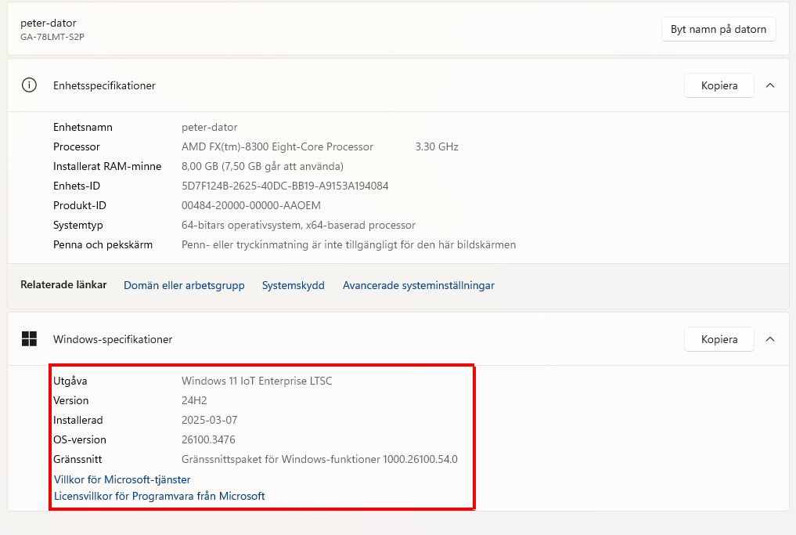Select the Enhetsspecifikationer heading text
Screen dimensions: 796x535
point(104,86)
